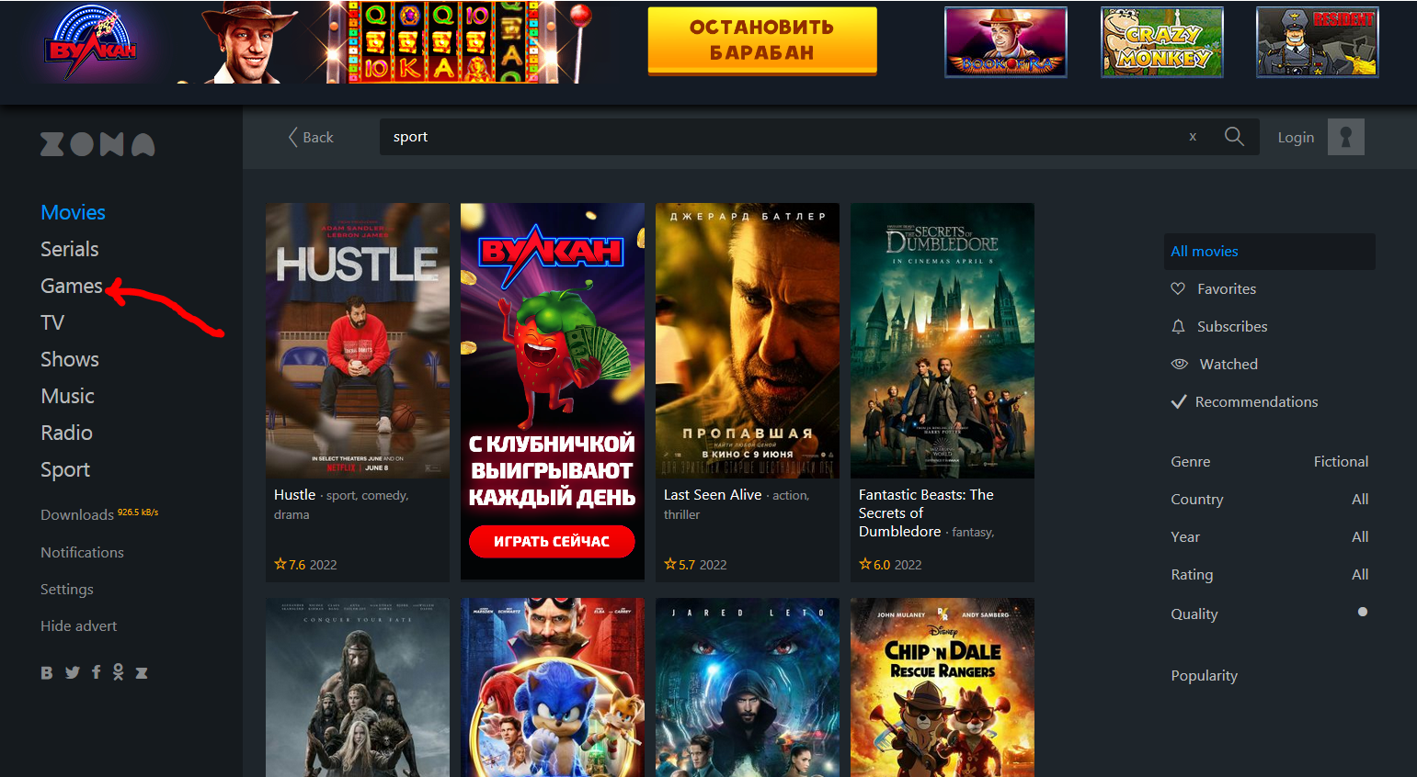
Task: Click the Login link
Action: (x=1296, y=137)
